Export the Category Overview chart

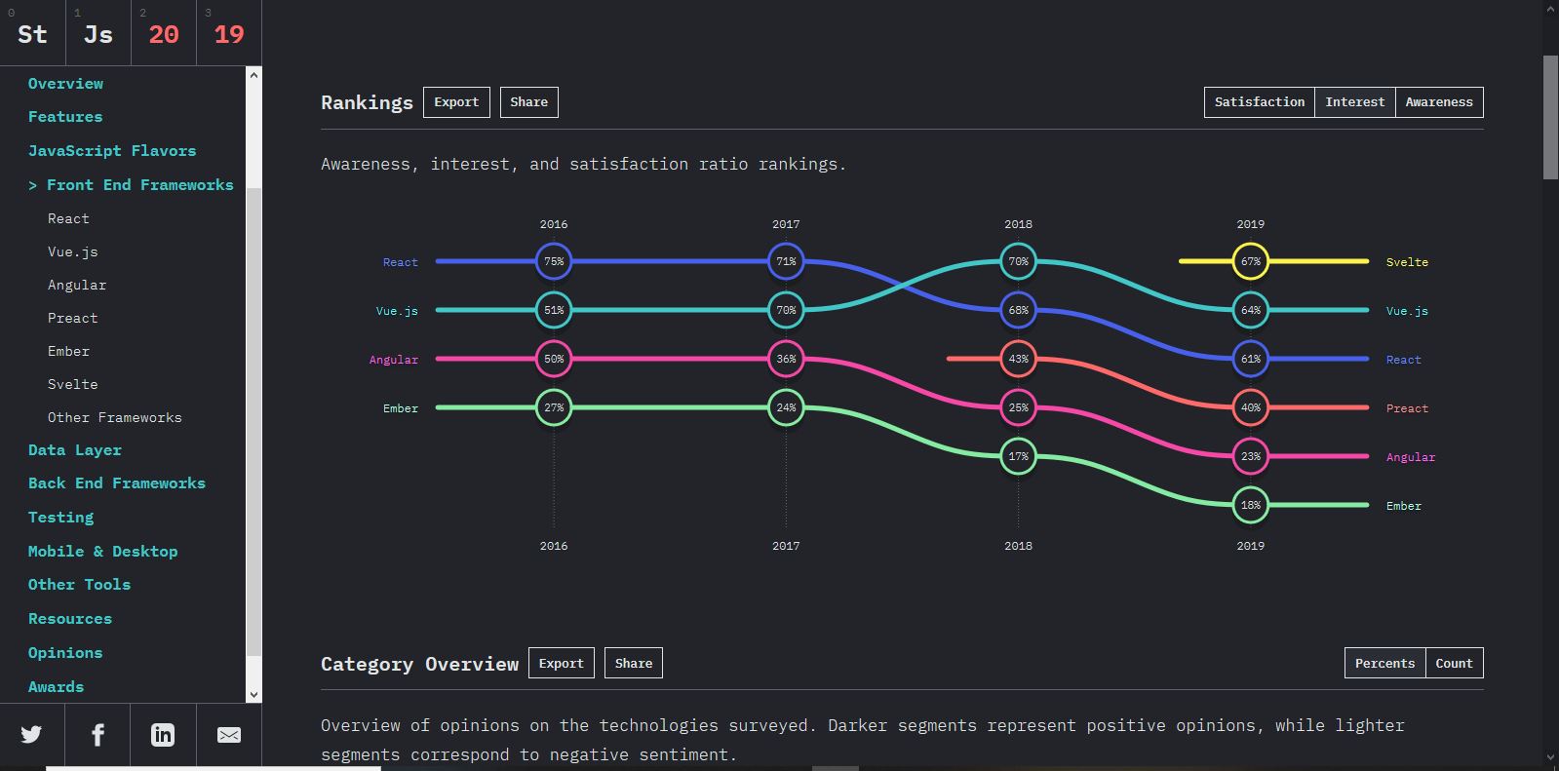(x=561, y=664)
